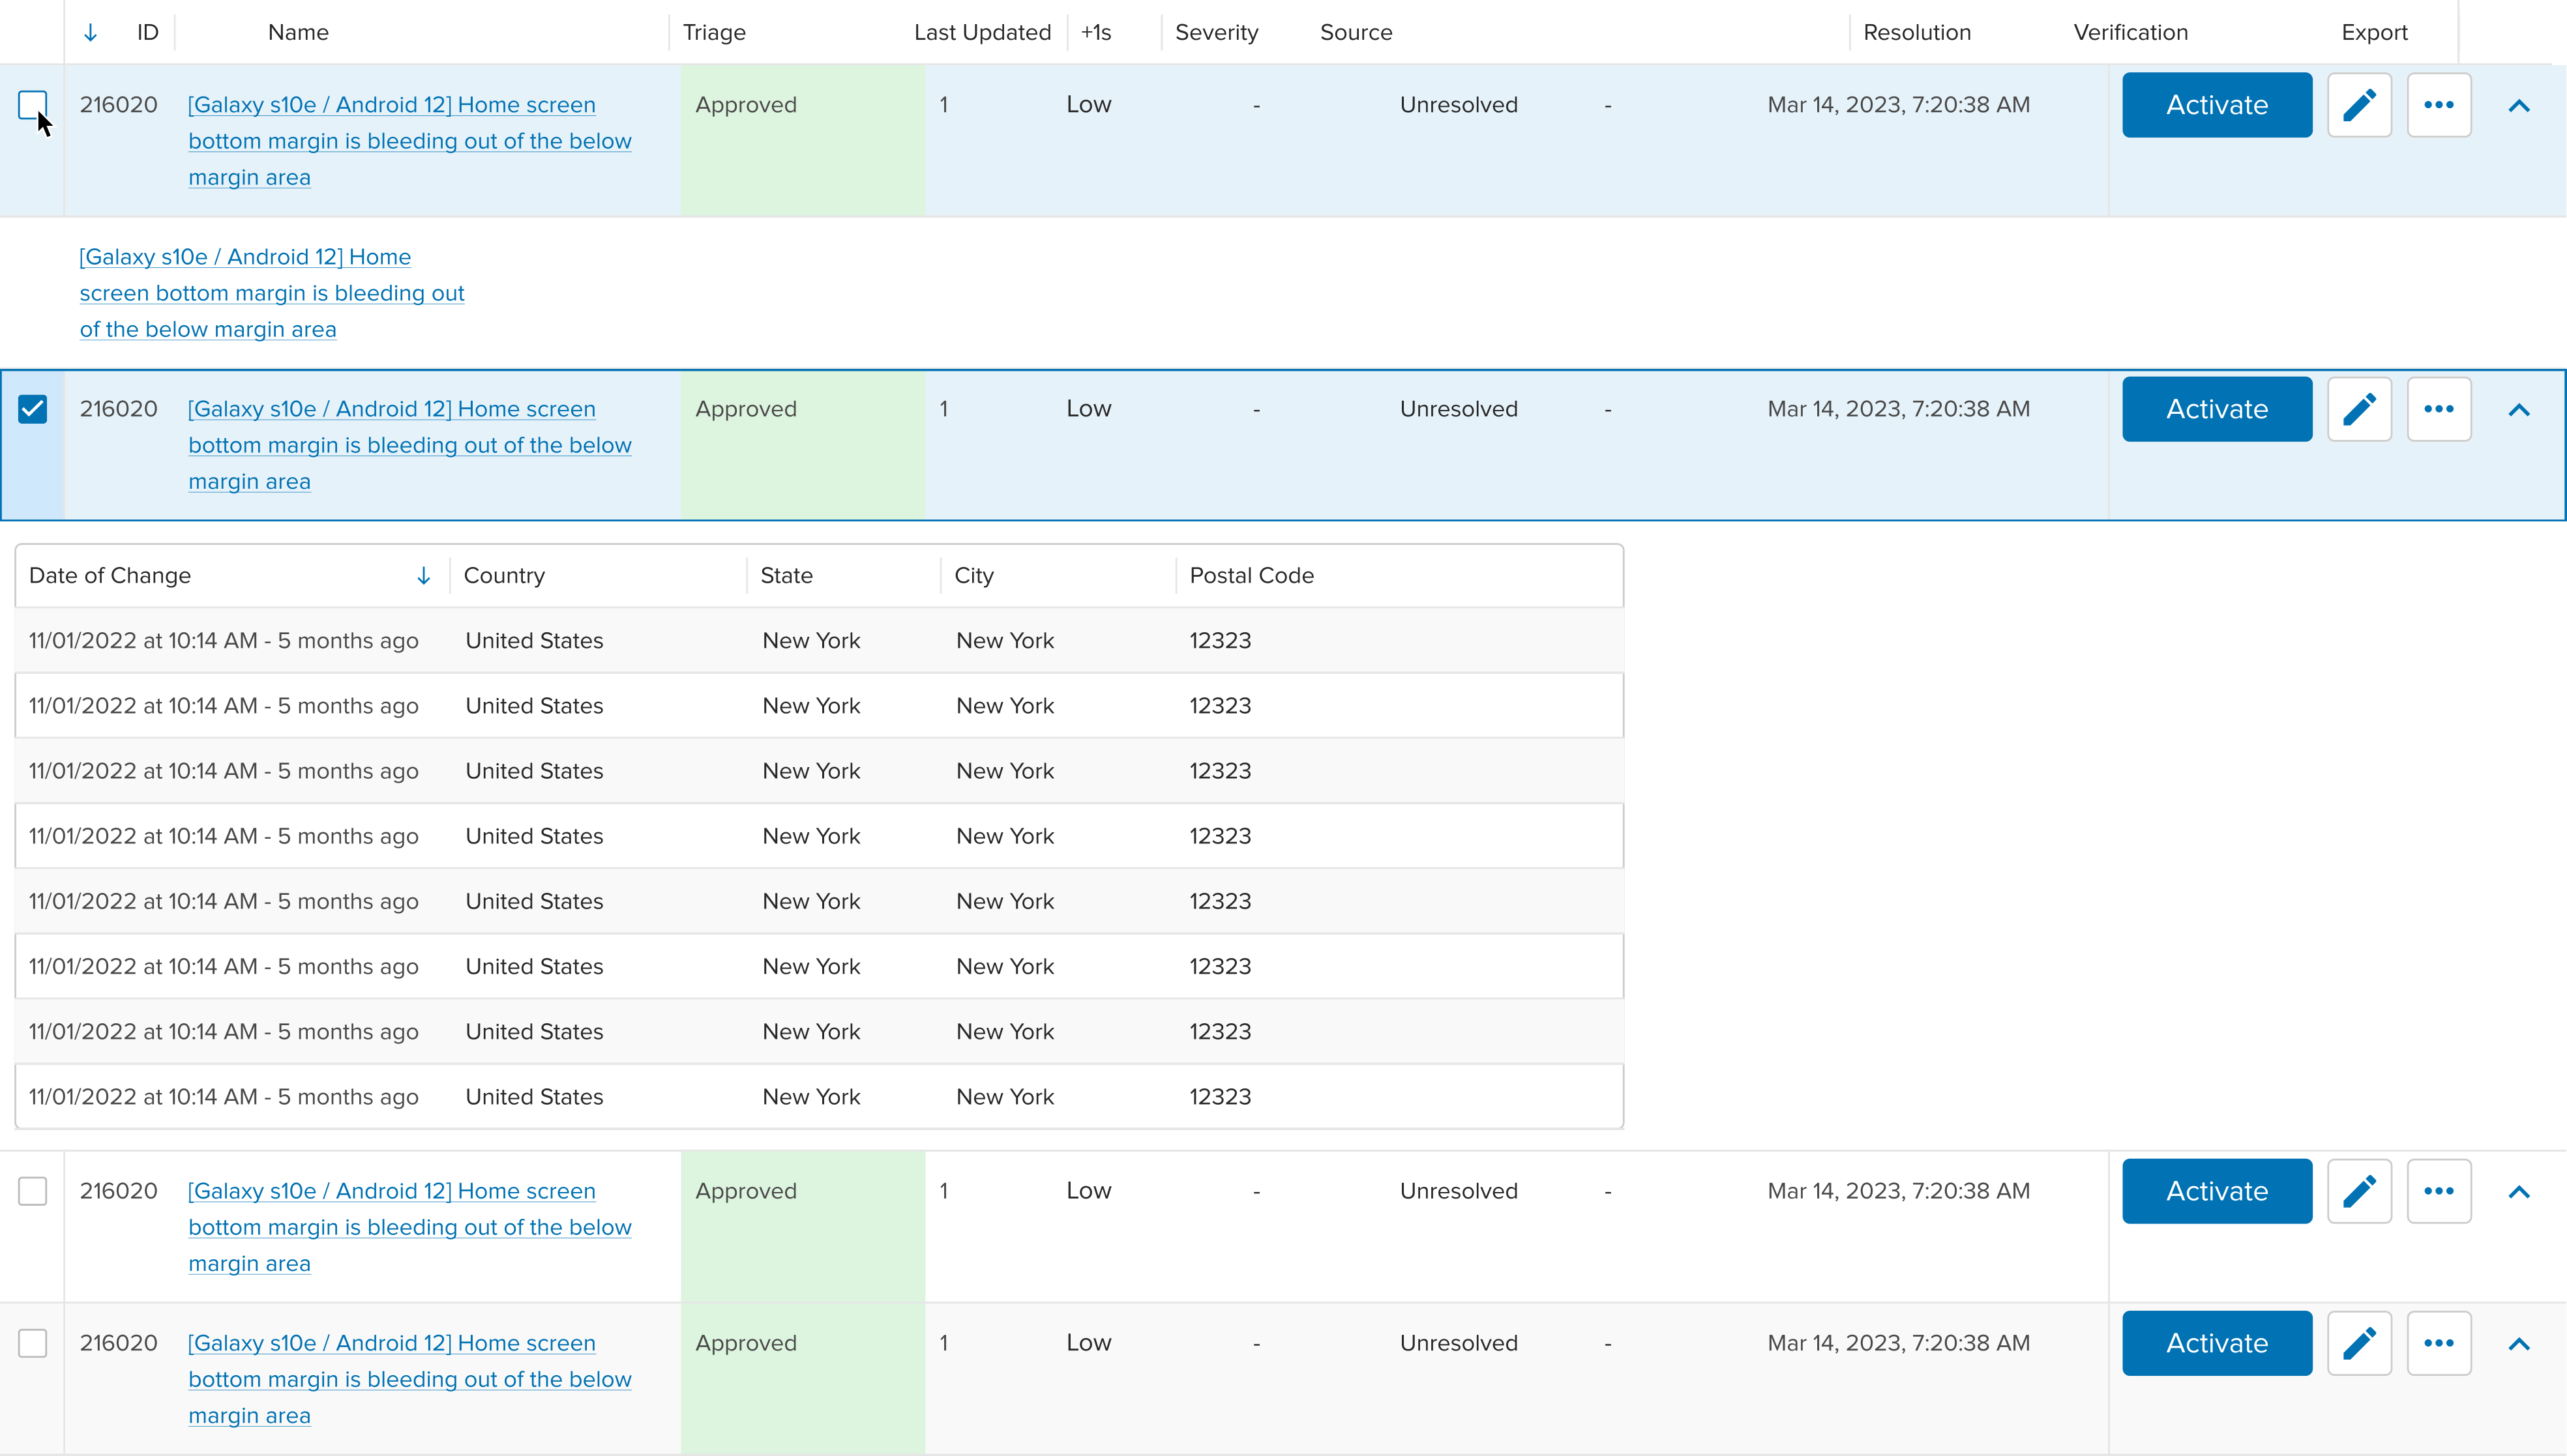This screenshot has height=1456, width=2567.
Task: Edit the first issue row with the pencil icon
Action: (2359, 105)
